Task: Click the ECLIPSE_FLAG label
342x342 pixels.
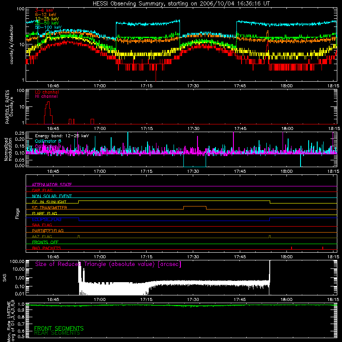Action: 47,219
